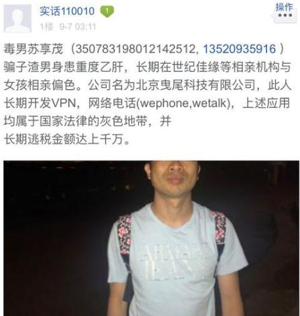Screen dimensions: 300x316
Task: Tap the floral backpack strap in the photo
Action: coord(125,235)
